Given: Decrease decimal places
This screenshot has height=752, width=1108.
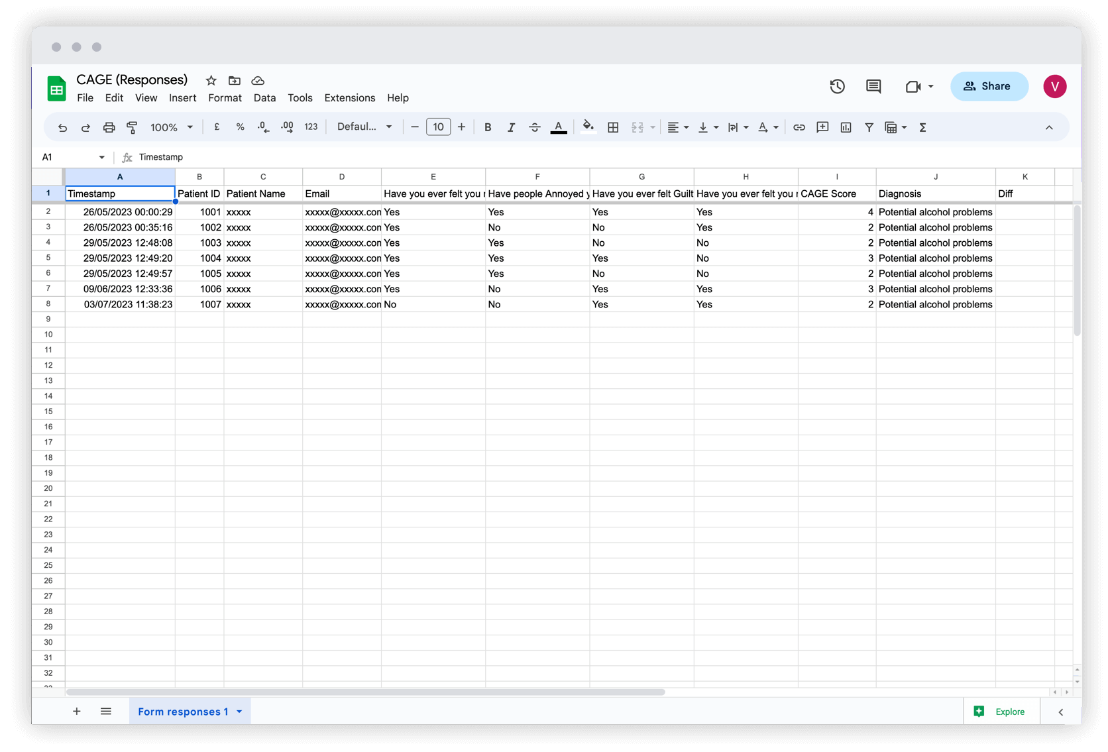Looking at the screenshot, I should coord(262,127).
